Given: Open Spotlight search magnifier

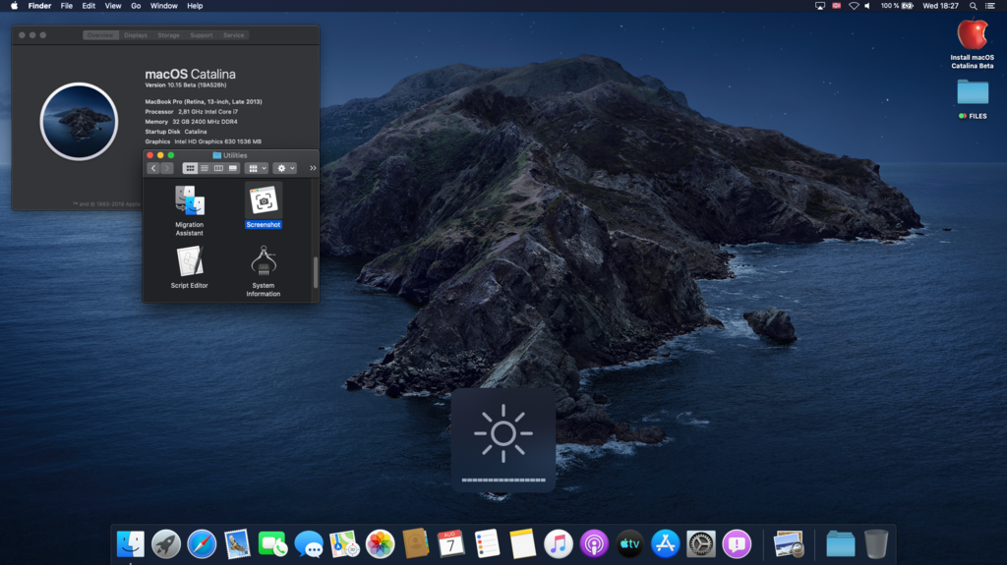Looking at the screenshot, I should 973,6.
